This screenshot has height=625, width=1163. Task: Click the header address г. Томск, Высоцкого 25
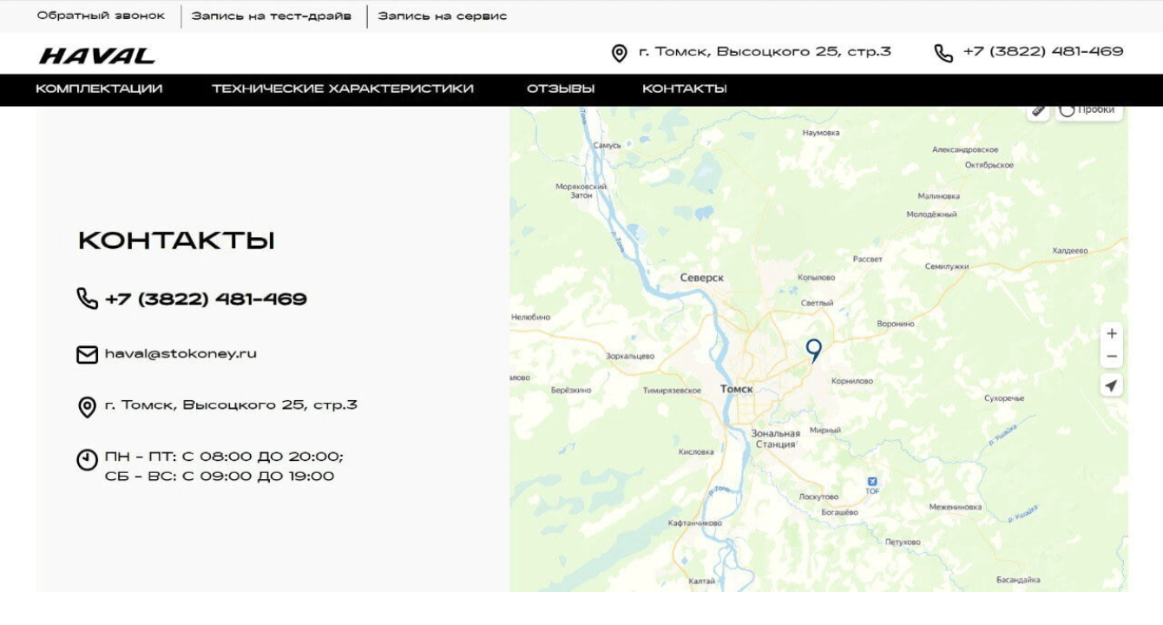pos(765,52)
